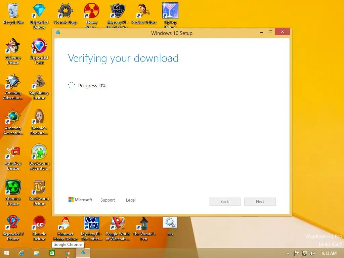Open Google Chrome from the taskbar
The image size is (344, 258).
click(68, 253)
